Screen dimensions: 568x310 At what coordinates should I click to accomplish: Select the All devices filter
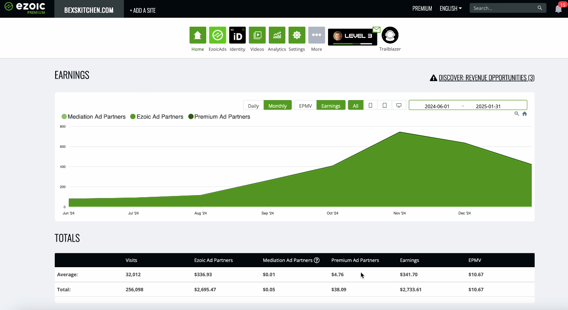coord(356,105)
